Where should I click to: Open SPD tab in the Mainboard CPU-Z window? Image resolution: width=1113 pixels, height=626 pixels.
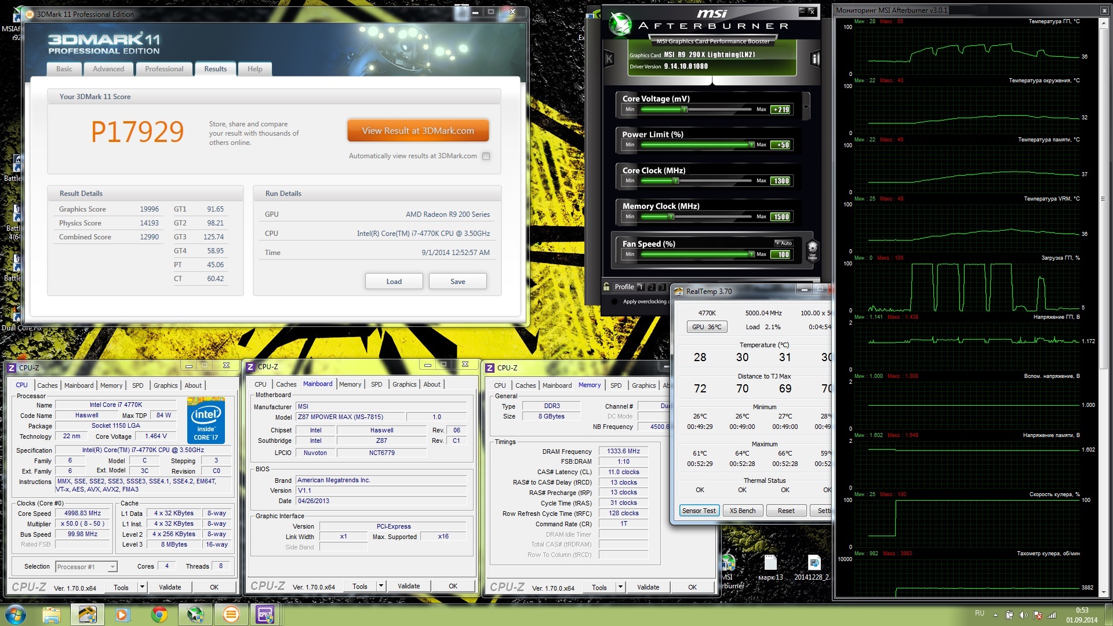[x=377, y=384]
